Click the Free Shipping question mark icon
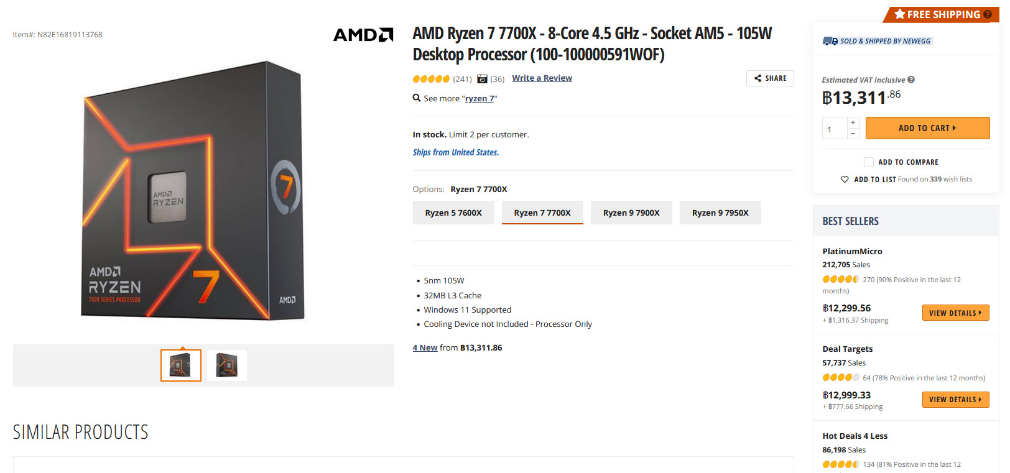The image size is (1010, 473). [x=988, y=14]
